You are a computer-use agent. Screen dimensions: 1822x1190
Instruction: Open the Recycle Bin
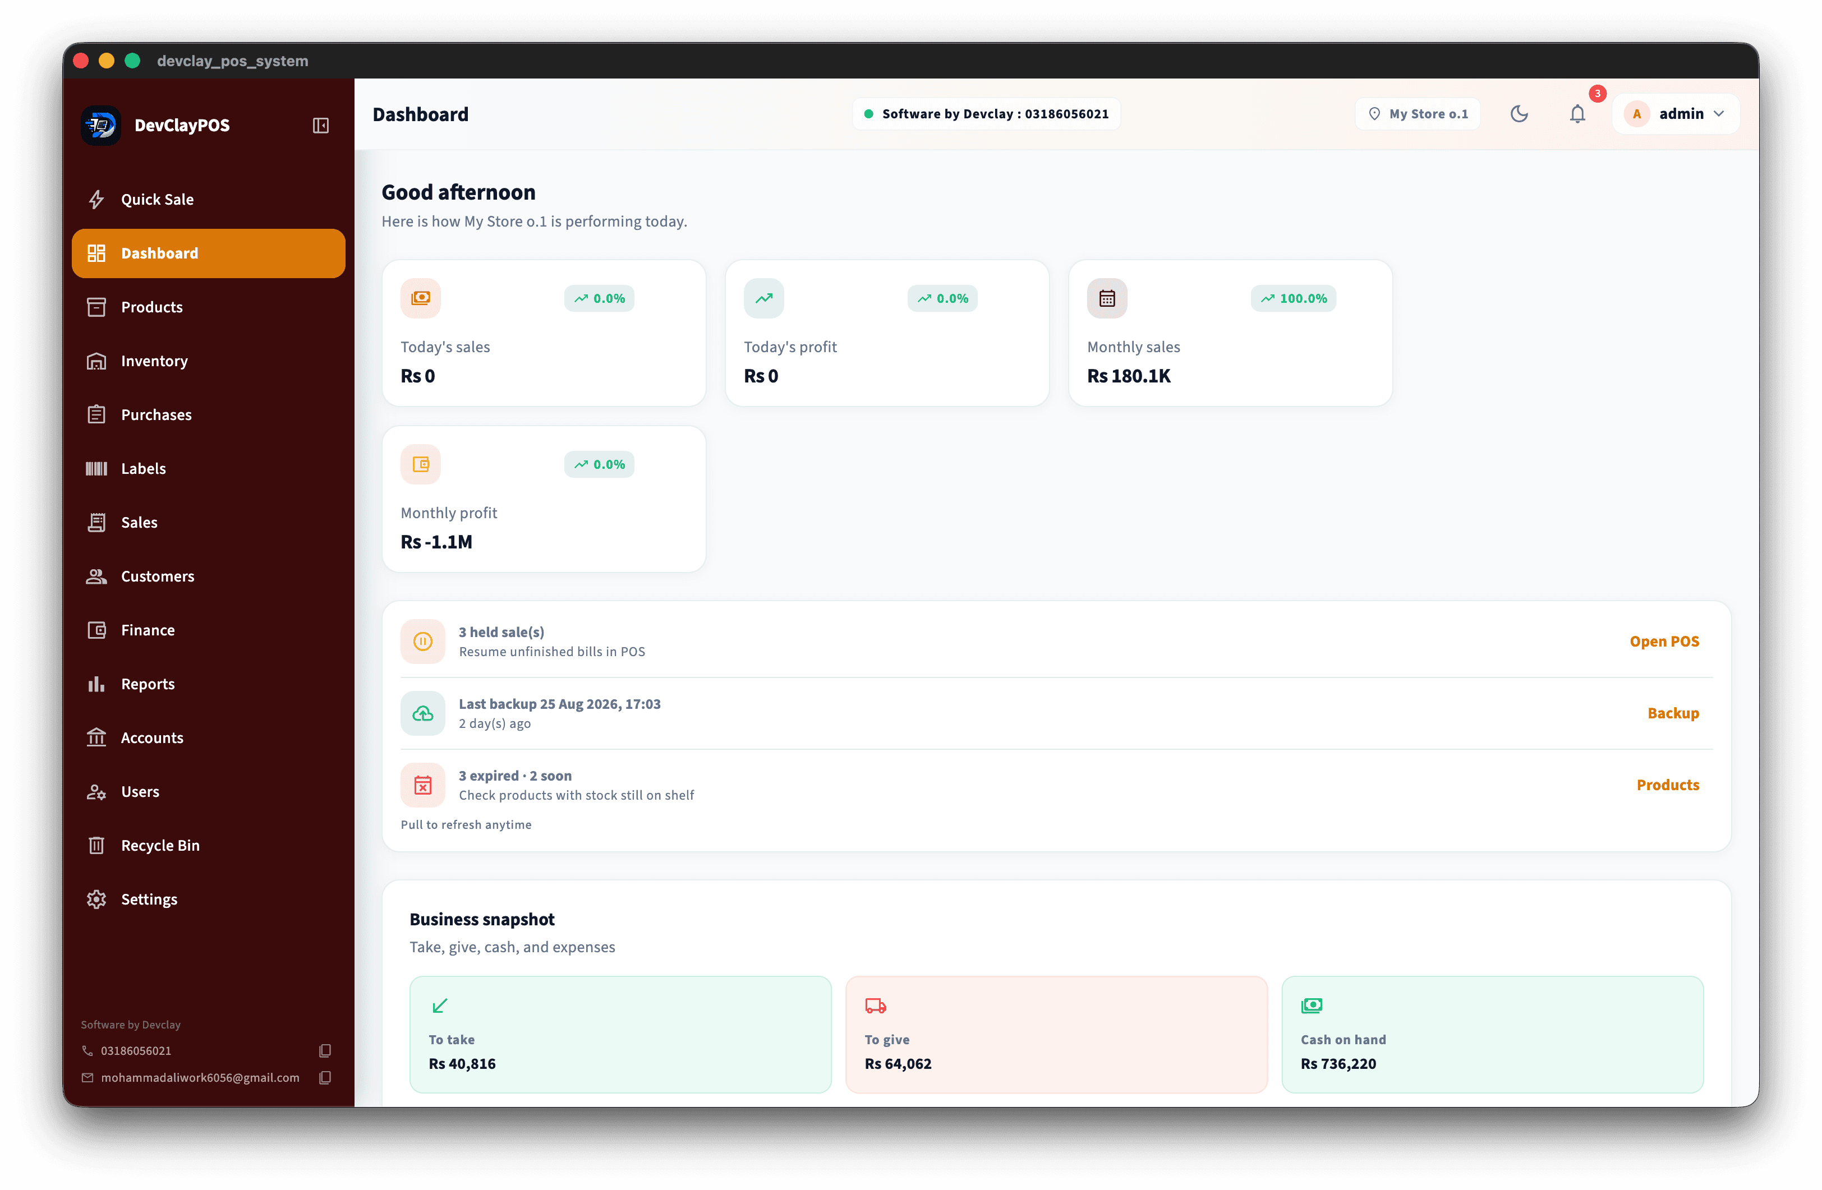point(208,846)
